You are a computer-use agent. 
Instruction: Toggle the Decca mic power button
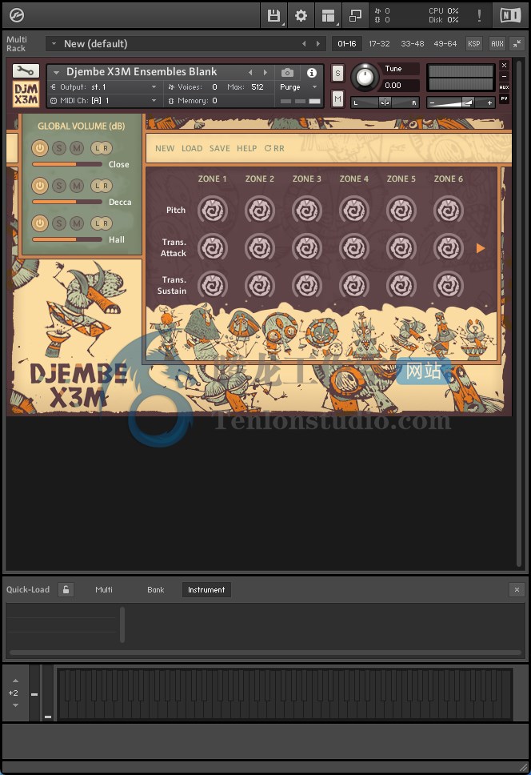click(40, 186)
